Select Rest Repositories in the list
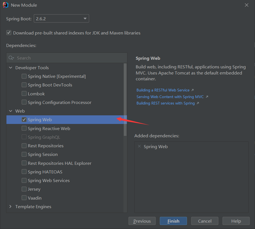The image size is (255, 229). pyautogui.click(x=45, y=146)
